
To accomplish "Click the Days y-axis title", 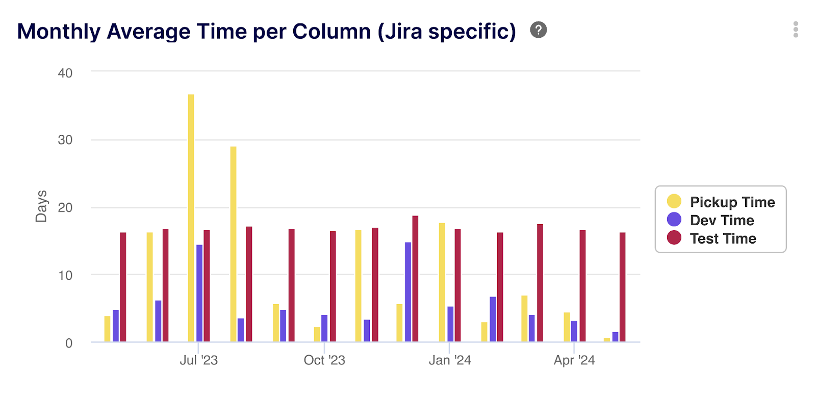I will [x=41, y=206].
